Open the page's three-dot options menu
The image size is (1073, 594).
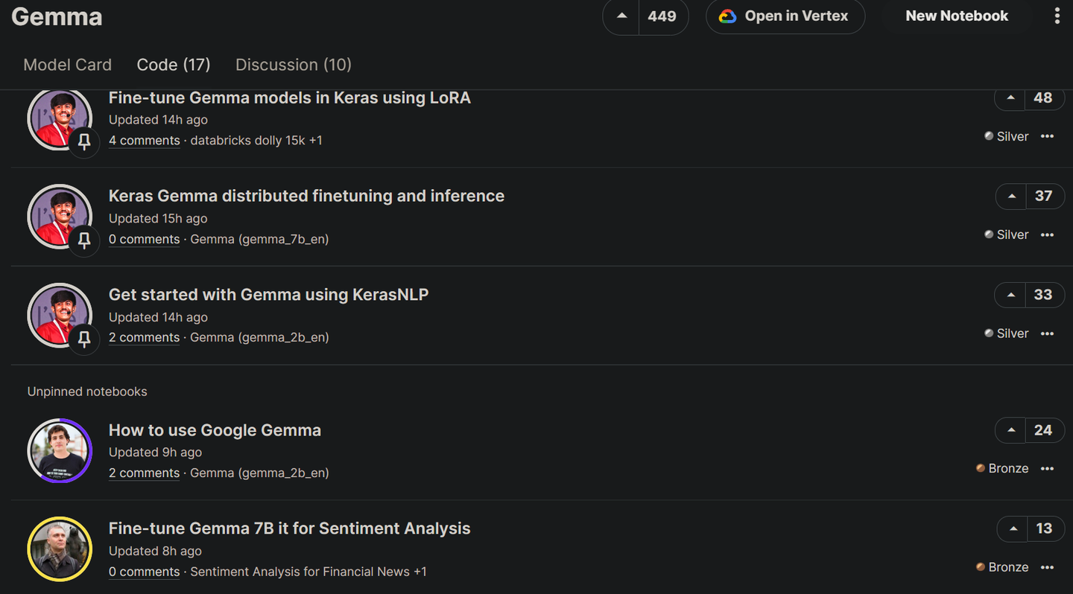[x=1057, y=16]
